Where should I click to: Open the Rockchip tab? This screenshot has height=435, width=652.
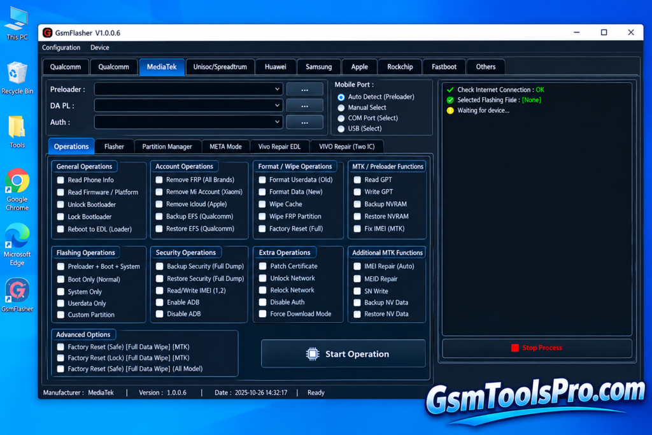coord(400,67)
